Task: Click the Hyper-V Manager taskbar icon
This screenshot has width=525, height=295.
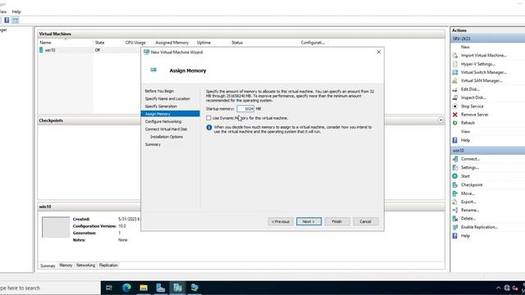Action: [x=177, y=288]
